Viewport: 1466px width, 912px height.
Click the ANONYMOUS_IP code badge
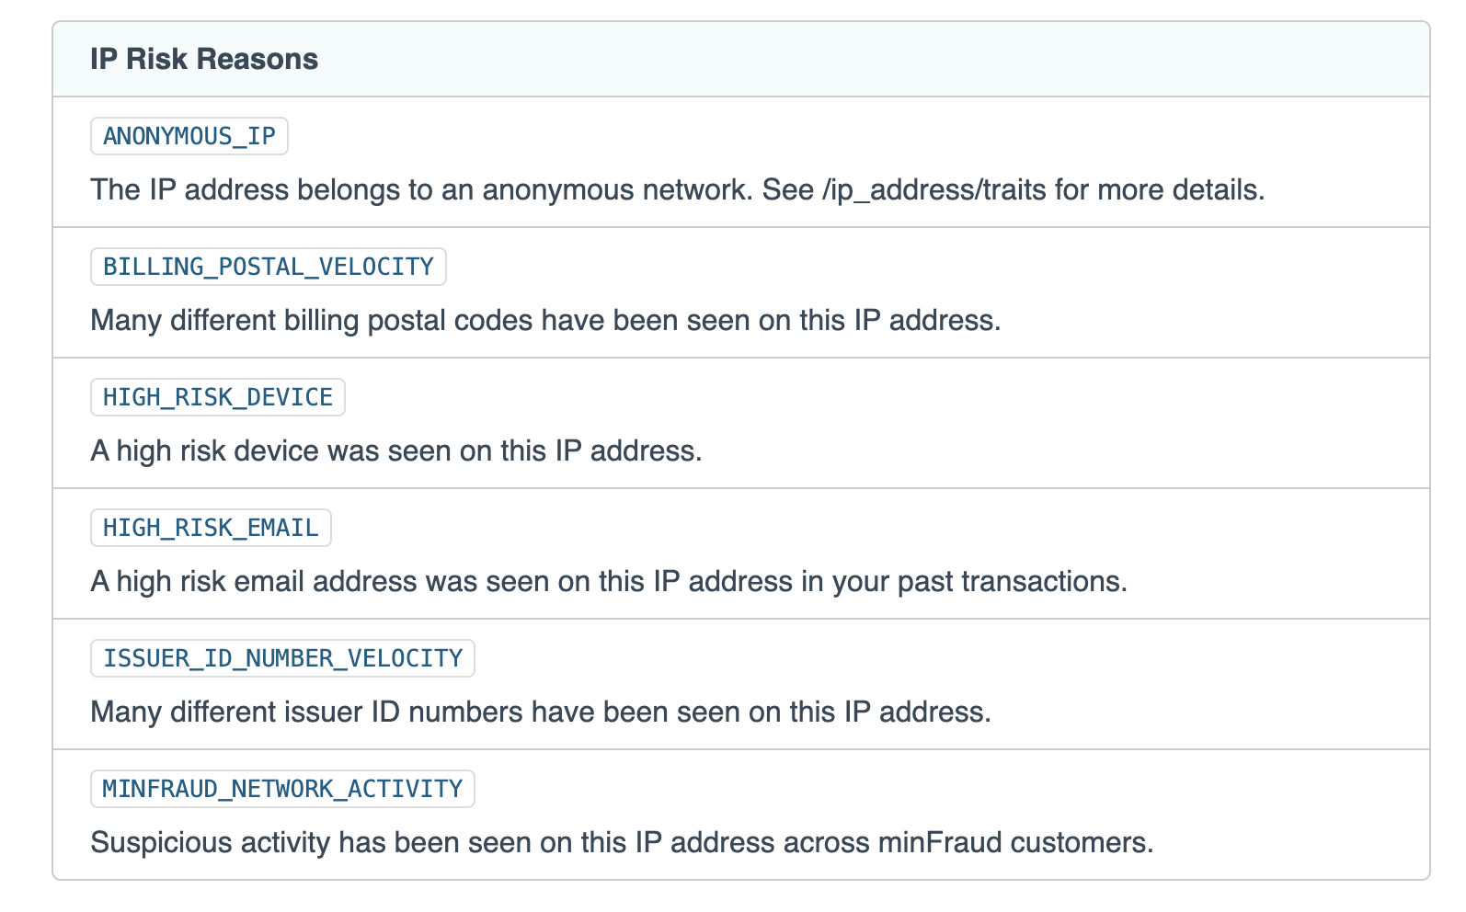pyautogui.click(x=189, y=136)
